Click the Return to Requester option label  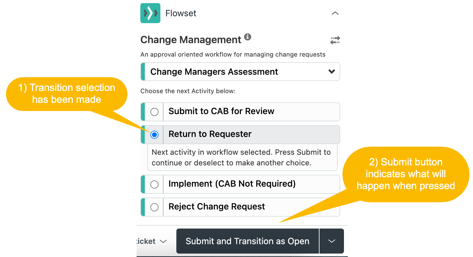click(210, 134)
